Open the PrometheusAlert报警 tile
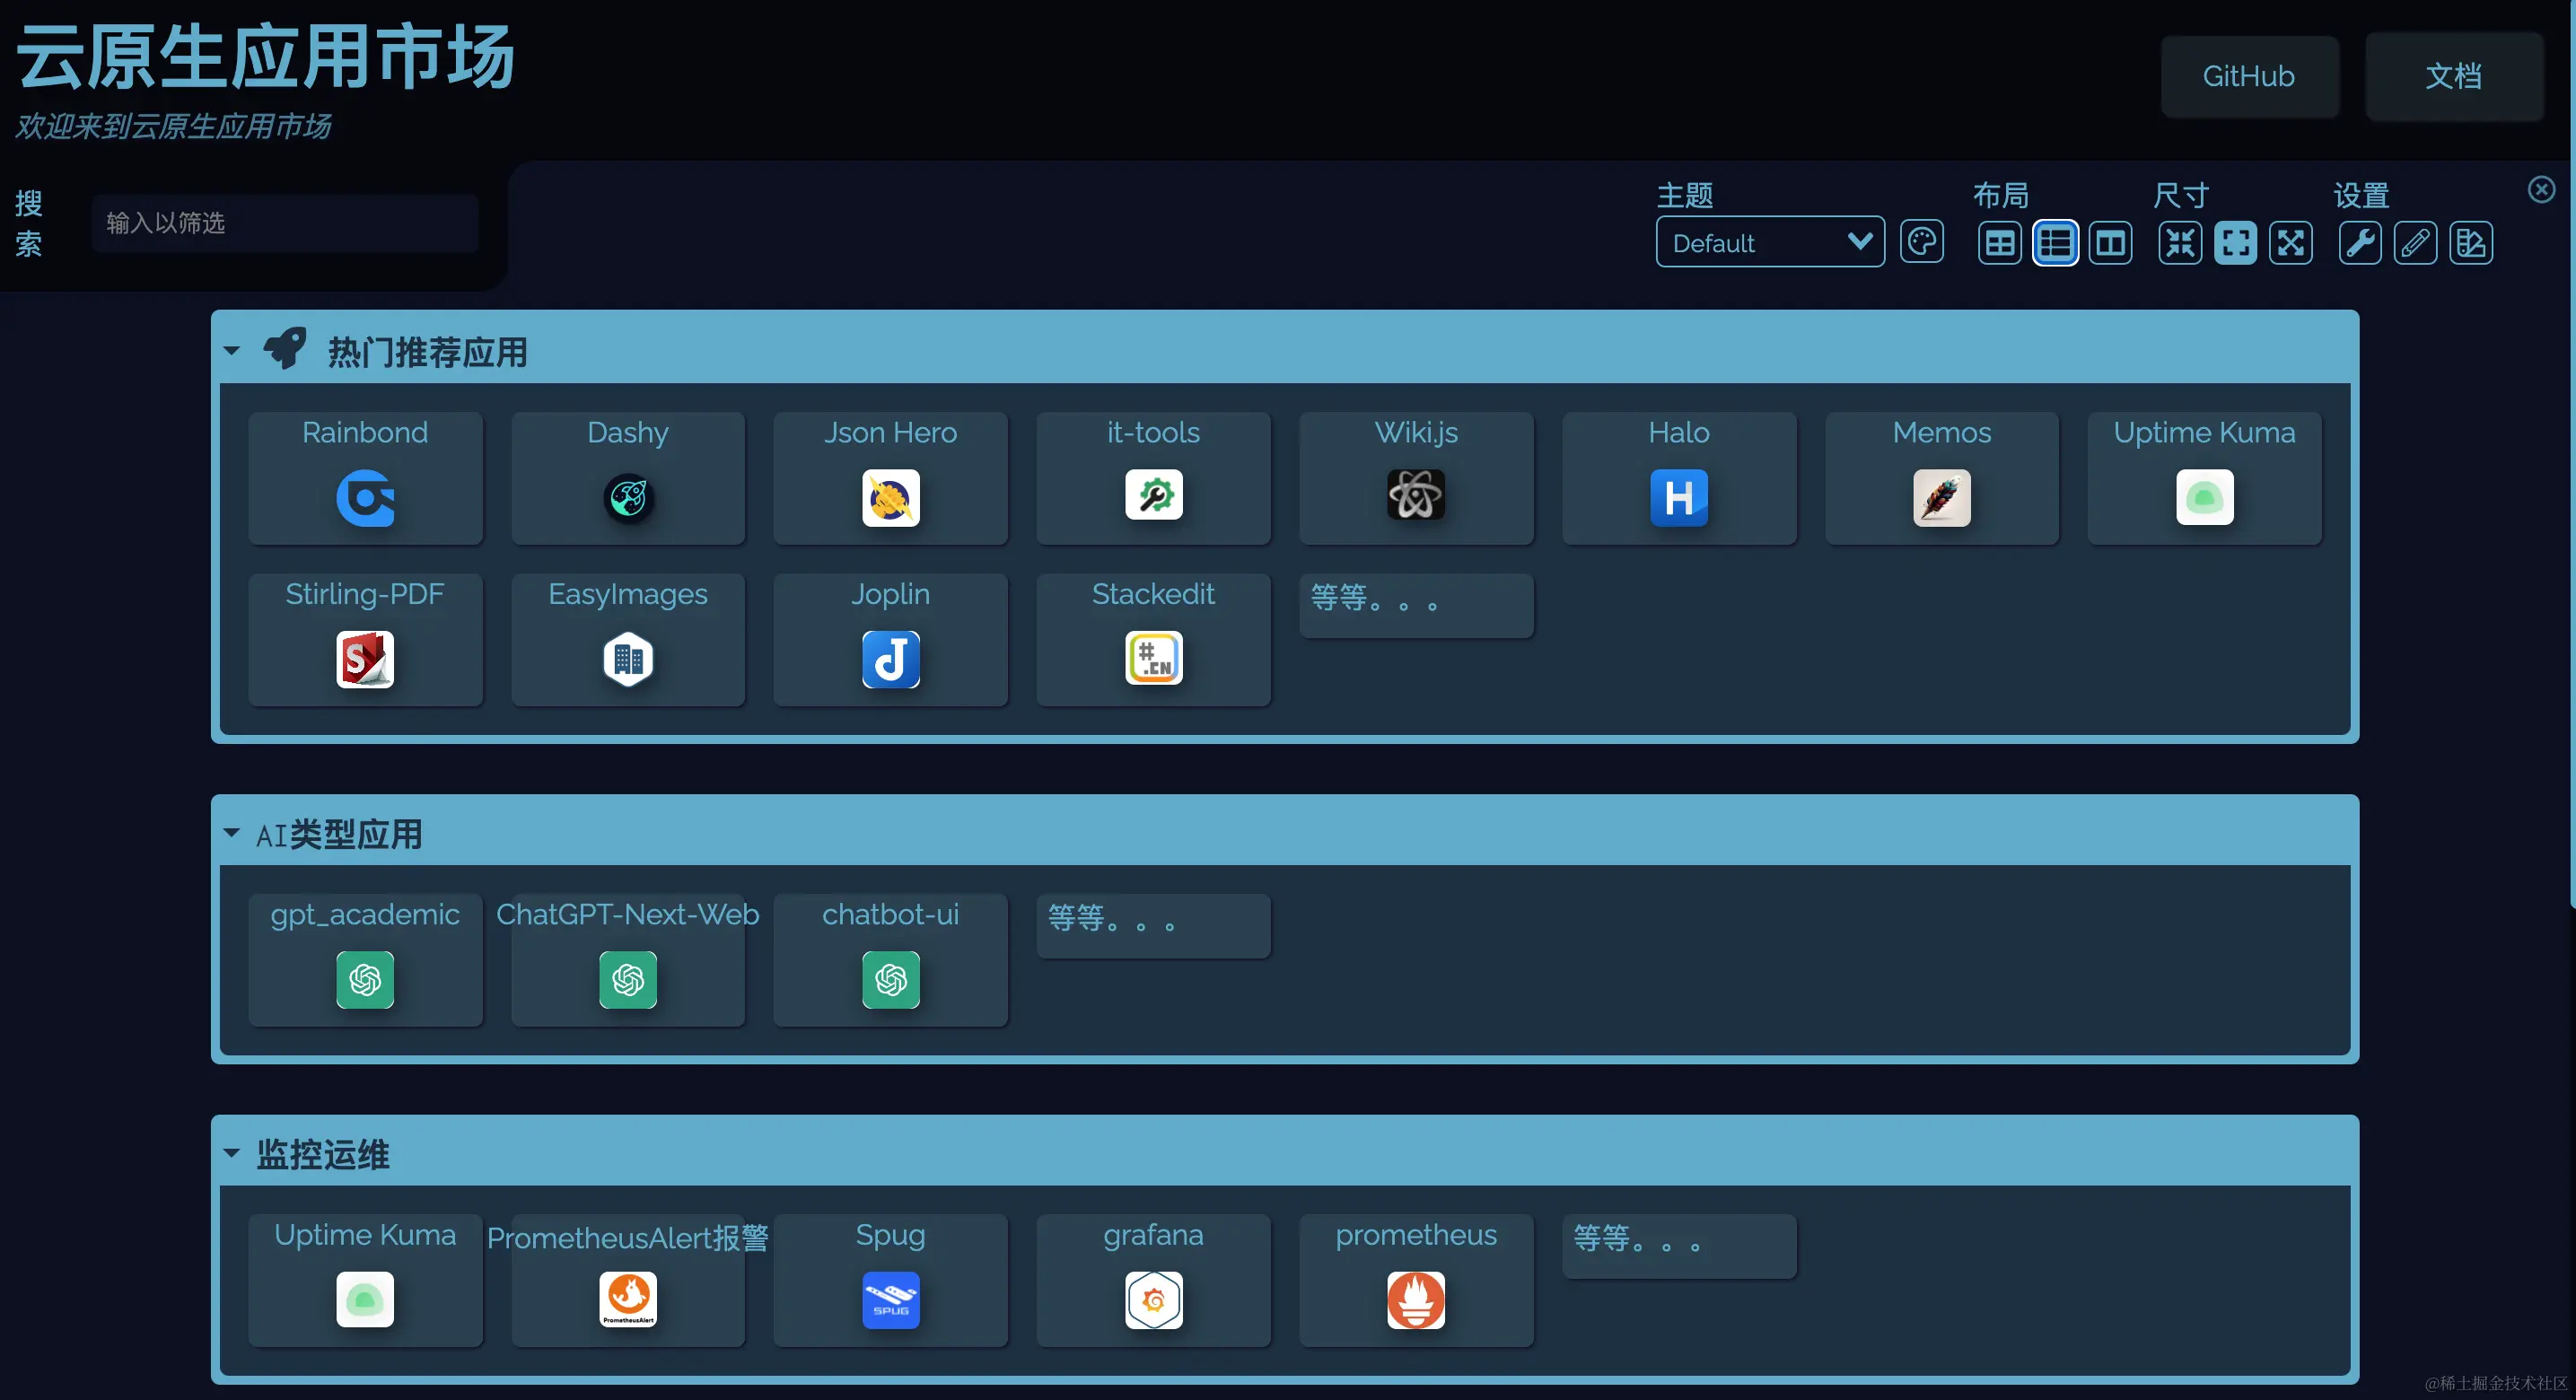This screenshot has height=1400, width=2576. pos(628,1280)
